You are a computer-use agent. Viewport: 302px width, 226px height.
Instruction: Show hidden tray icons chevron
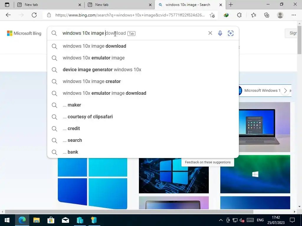pos(221,220)
